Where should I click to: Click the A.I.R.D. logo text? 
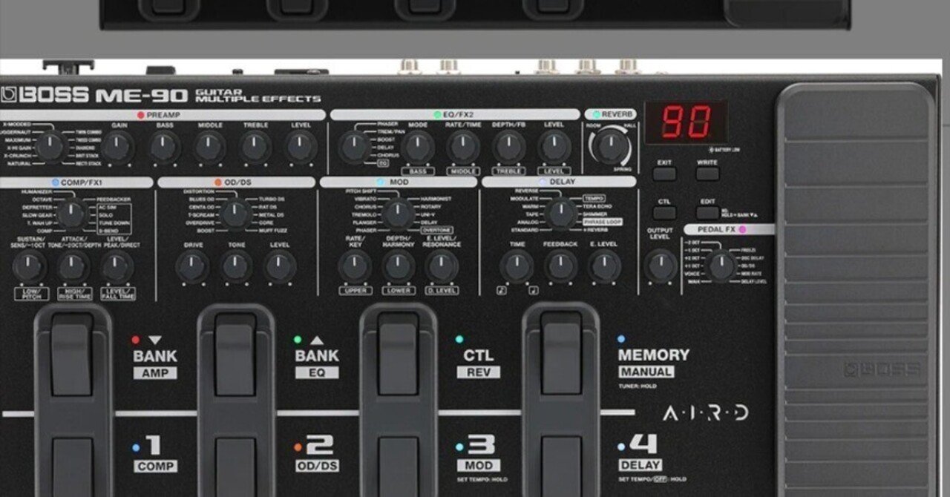pyautogui.click(x=705, y=413)
